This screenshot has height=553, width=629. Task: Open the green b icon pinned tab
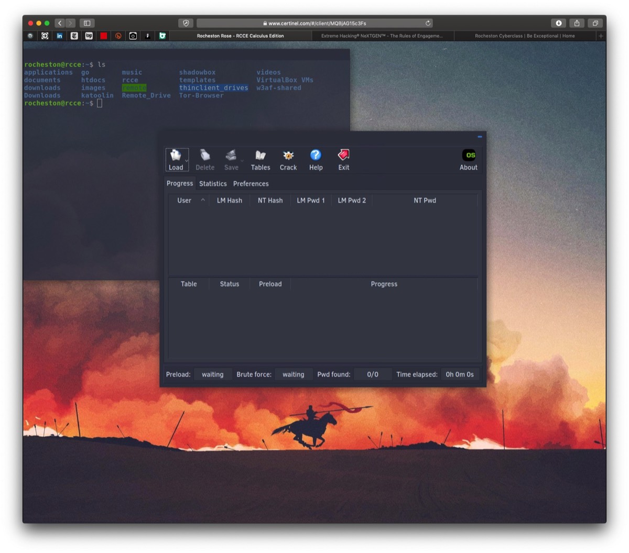pos(162,36)
